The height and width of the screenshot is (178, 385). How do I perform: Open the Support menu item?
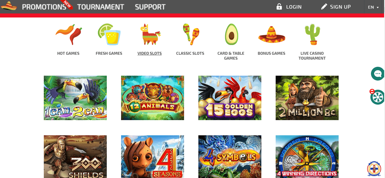pos(150,7)
